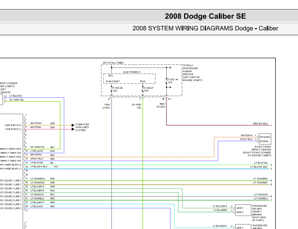Click connector label 'C7'
The height and width of the screenshot is (229, 298).
tap(169, 99)
